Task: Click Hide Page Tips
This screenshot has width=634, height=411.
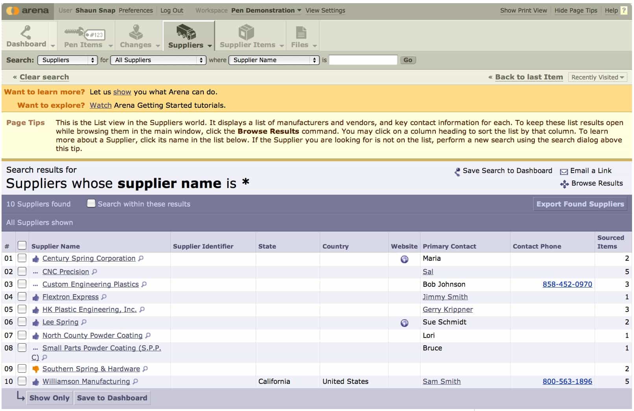Action: (x=576, y=11)
